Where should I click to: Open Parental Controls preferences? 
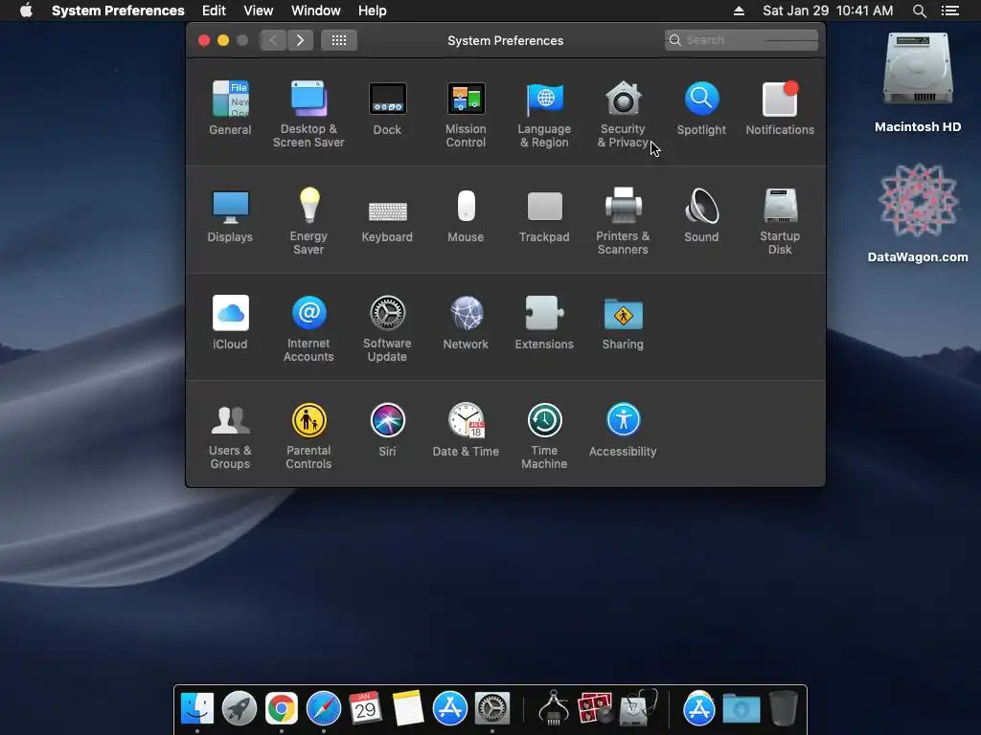point(308,435)
